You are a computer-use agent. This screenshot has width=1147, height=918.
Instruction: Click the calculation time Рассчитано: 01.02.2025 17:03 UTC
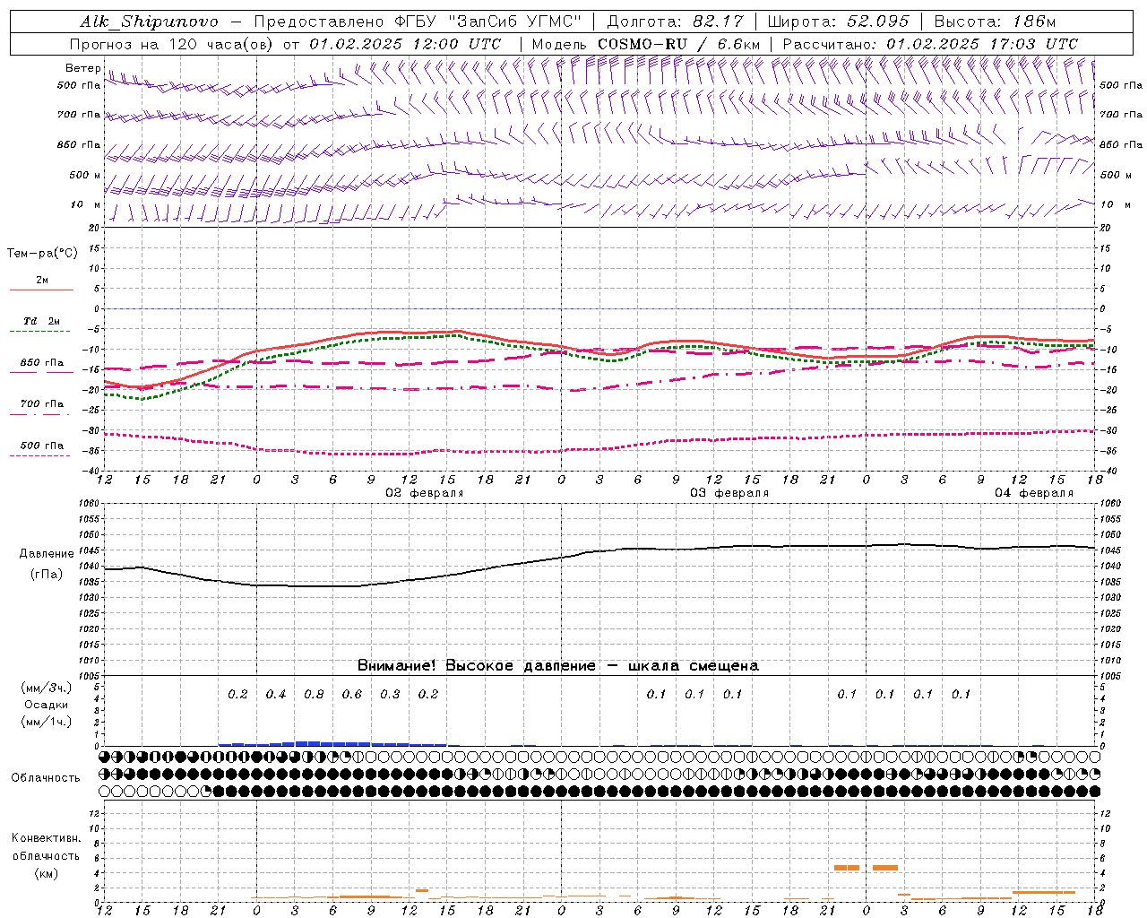point(930,44)
